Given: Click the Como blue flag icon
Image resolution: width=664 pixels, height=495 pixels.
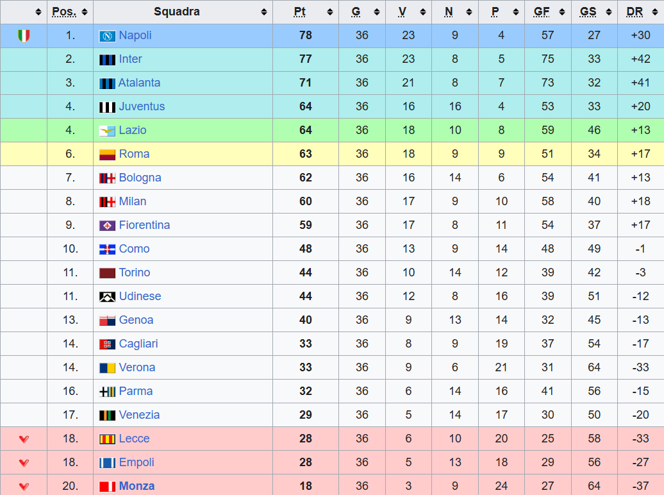Looking at the screenshot, I should pos(107,249).
